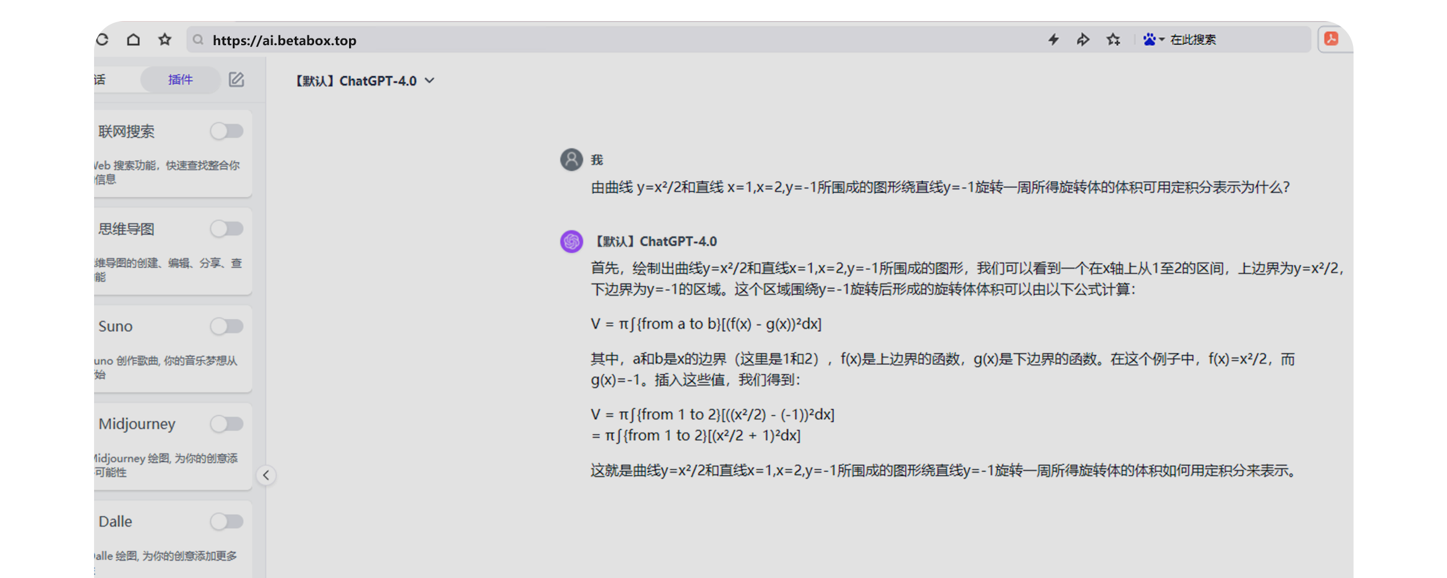Turn on the 思维导图 plugin switch
Screen dimensions: 1447x578
[227, 229]
